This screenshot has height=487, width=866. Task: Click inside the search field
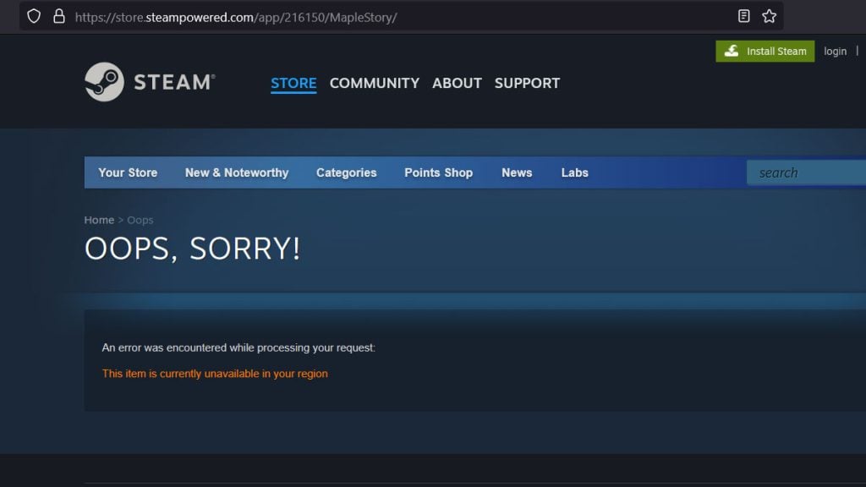[803, 172]
